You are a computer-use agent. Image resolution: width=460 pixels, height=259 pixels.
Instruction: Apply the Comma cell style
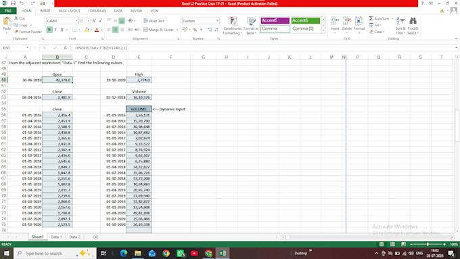[275, 29]
